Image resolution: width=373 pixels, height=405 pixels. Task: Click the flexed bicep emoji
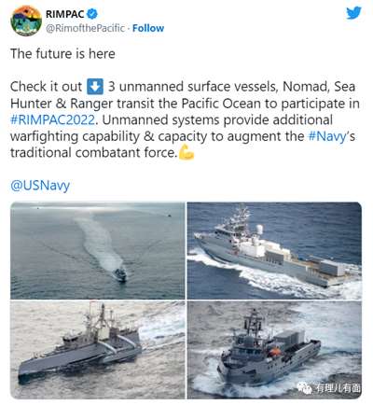coord(186,152)
